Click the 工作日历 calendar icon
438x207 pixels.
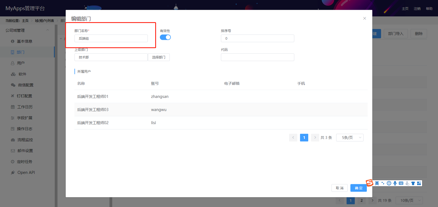[x=13, y=107]
